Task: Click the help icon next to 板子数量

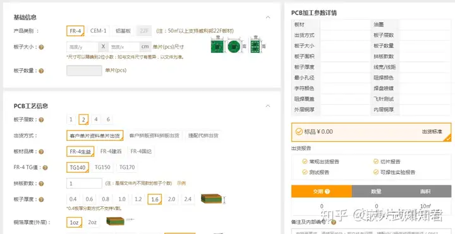Action: pos(41,71)
